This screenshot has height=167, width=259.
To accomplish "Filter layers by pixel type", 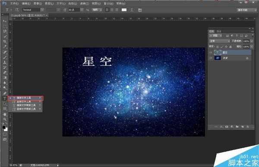I will pos(227,36).
